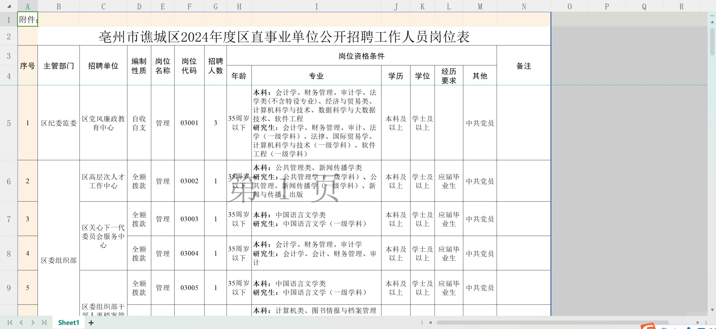Select column A header

coord(28,6)
